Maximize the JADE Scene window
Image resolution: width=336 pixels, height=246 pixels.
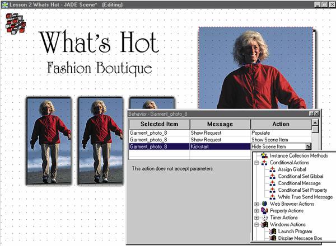(325, 4)
